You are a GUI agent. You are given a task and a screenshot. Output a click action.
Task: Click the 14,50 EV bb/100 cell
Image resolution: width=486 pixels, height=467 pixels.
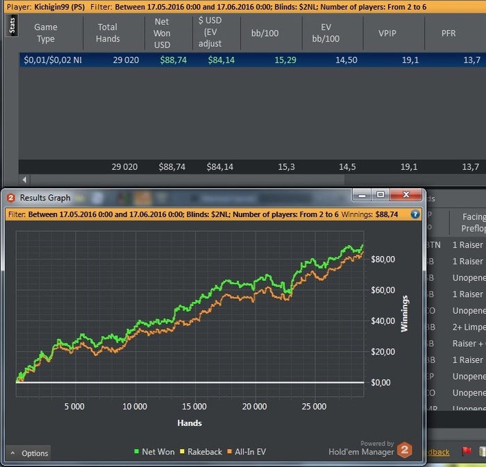[x=346, y=60]
